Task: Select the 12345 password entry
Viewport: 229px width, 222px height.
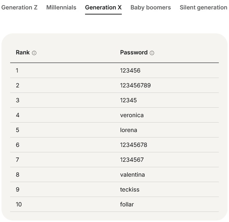Action: tap(128, 100)
